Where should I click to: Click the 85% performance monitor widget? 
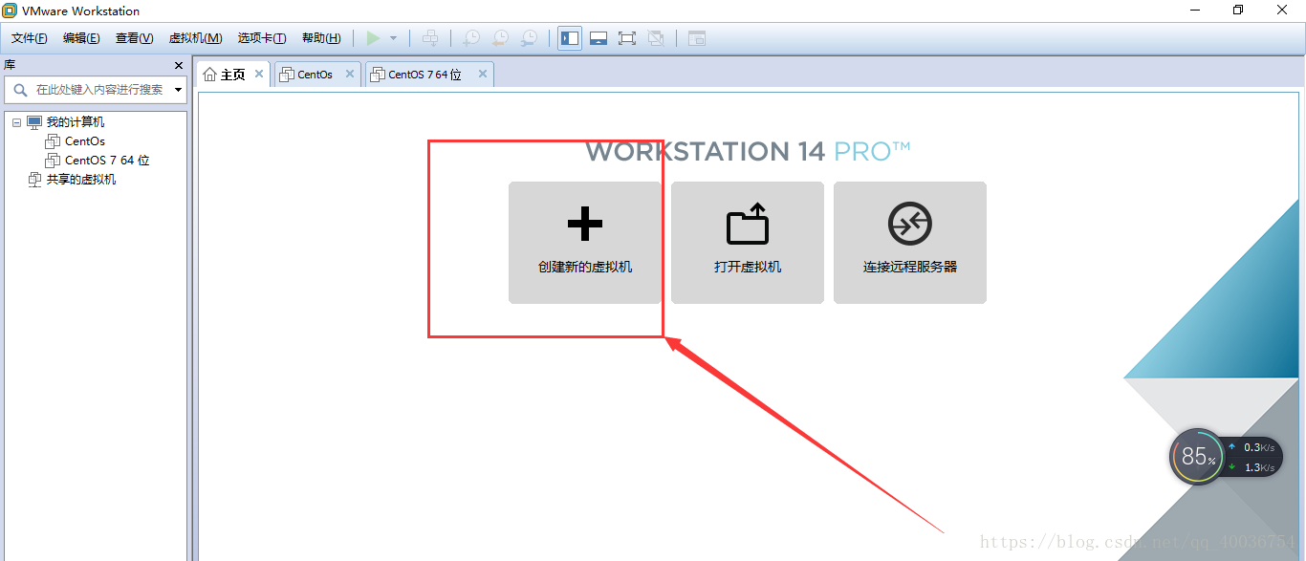[1197, 457]
